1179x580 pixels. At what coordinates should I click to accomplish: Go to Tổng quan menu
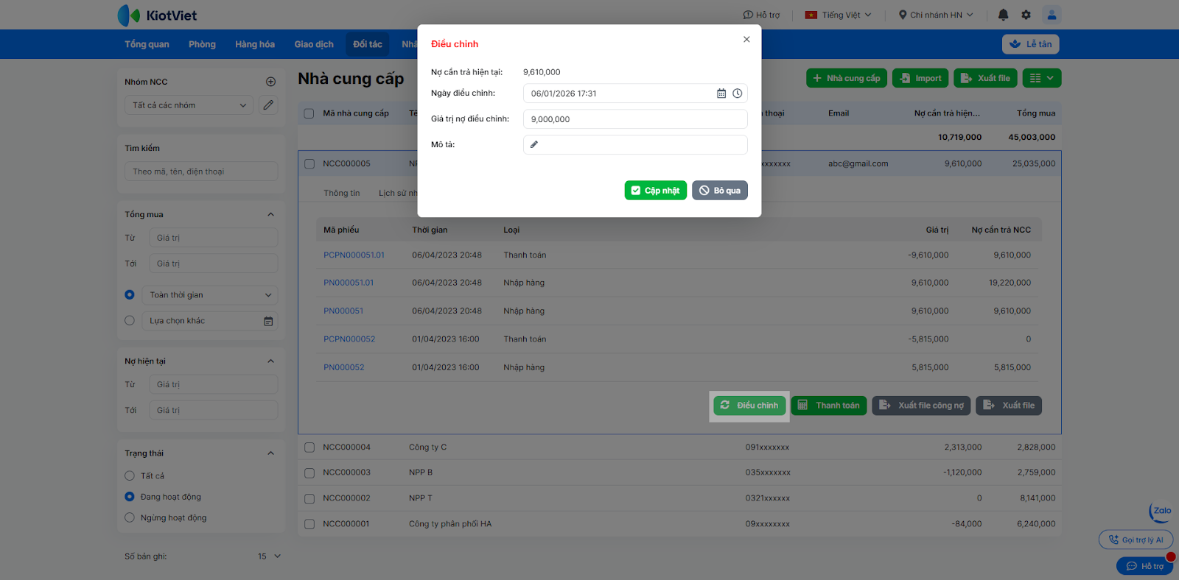click(x=147, y=44)
